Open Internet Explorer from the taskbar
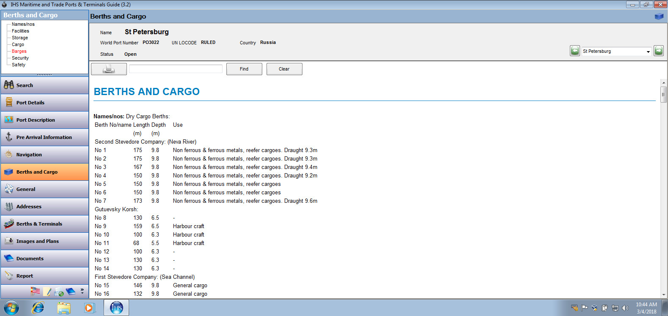668x316 pixels. (38, 308)
